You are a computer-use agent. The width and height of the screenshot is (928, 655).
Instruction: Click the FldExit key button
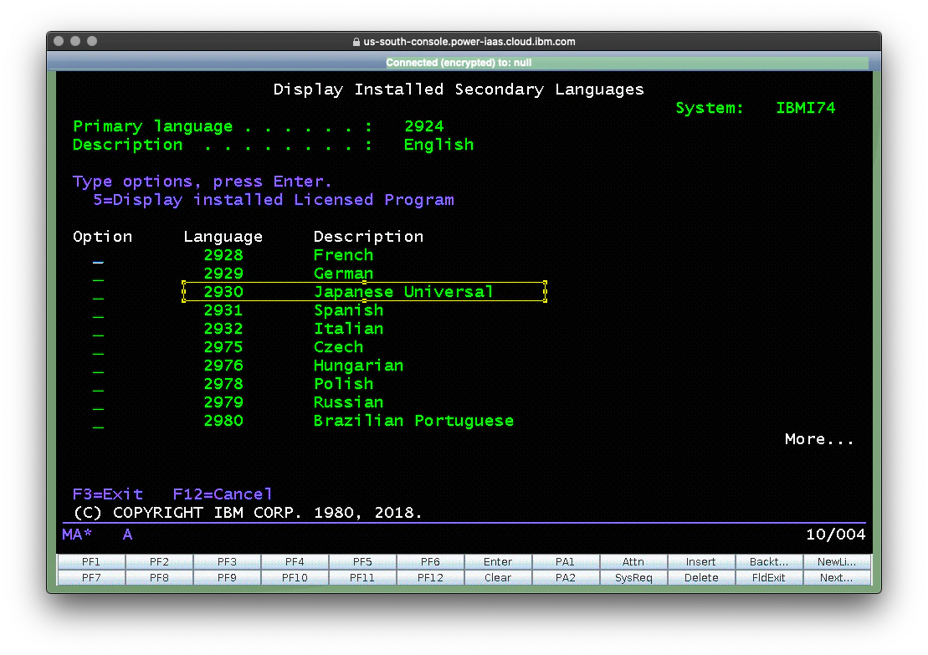tap(769, 577)
